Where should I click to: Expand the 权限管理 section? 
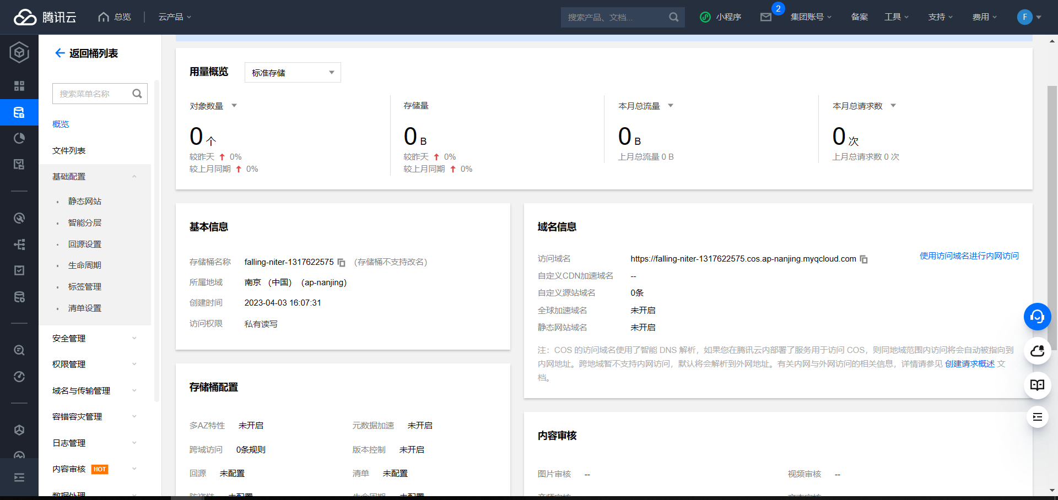95,365
